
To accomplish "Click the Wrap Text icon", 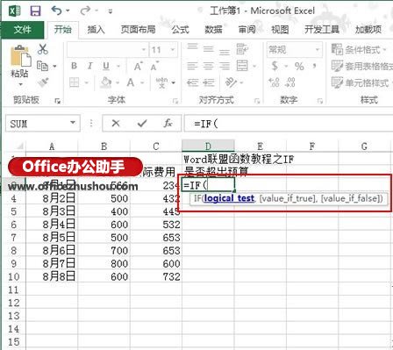I will point(242,49).
